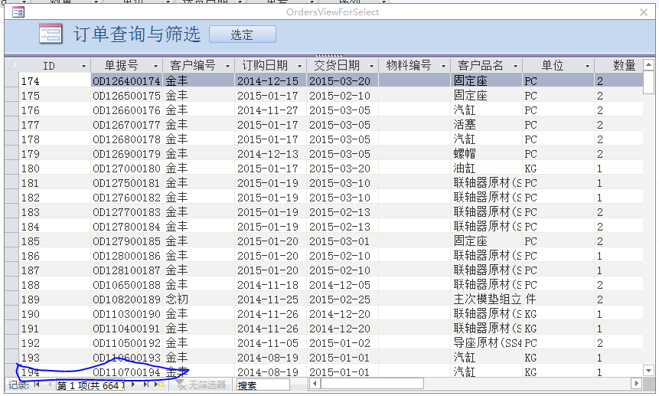Click horizontal scrollbar left arrow
The image size is (659, 396).
tap(315, 384)
